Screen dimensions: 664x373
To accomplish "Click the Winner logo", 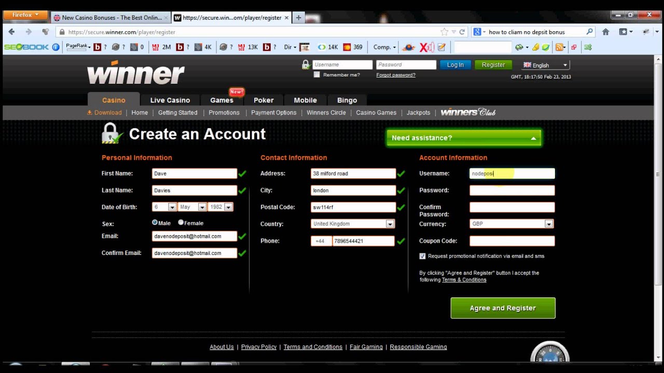I will 136,73.
